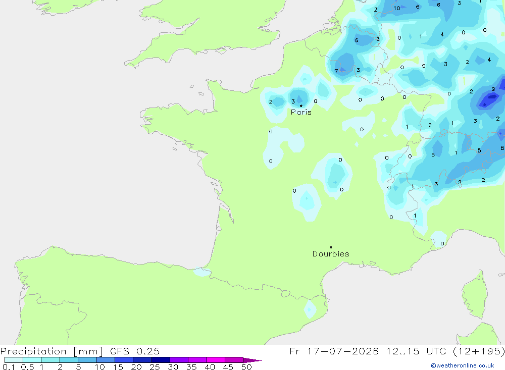This screenshot has height=370, width=505.
Task: Click the legend scale value 0.1
Action: click(9, 367)
